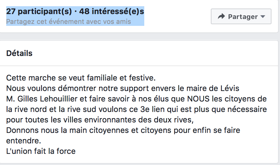
Task: Click the "3e lien" phrase in details
Action: (x=152, y=109)
